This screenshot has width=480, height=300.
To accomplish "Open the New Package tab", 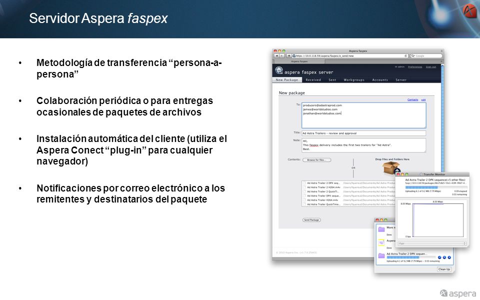I will 287,80.
